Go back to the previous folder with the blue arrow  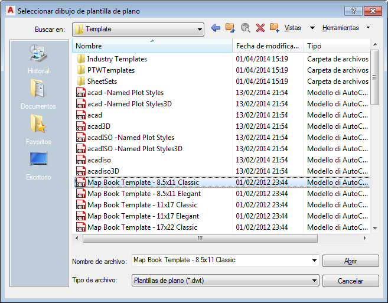[216, 28]
